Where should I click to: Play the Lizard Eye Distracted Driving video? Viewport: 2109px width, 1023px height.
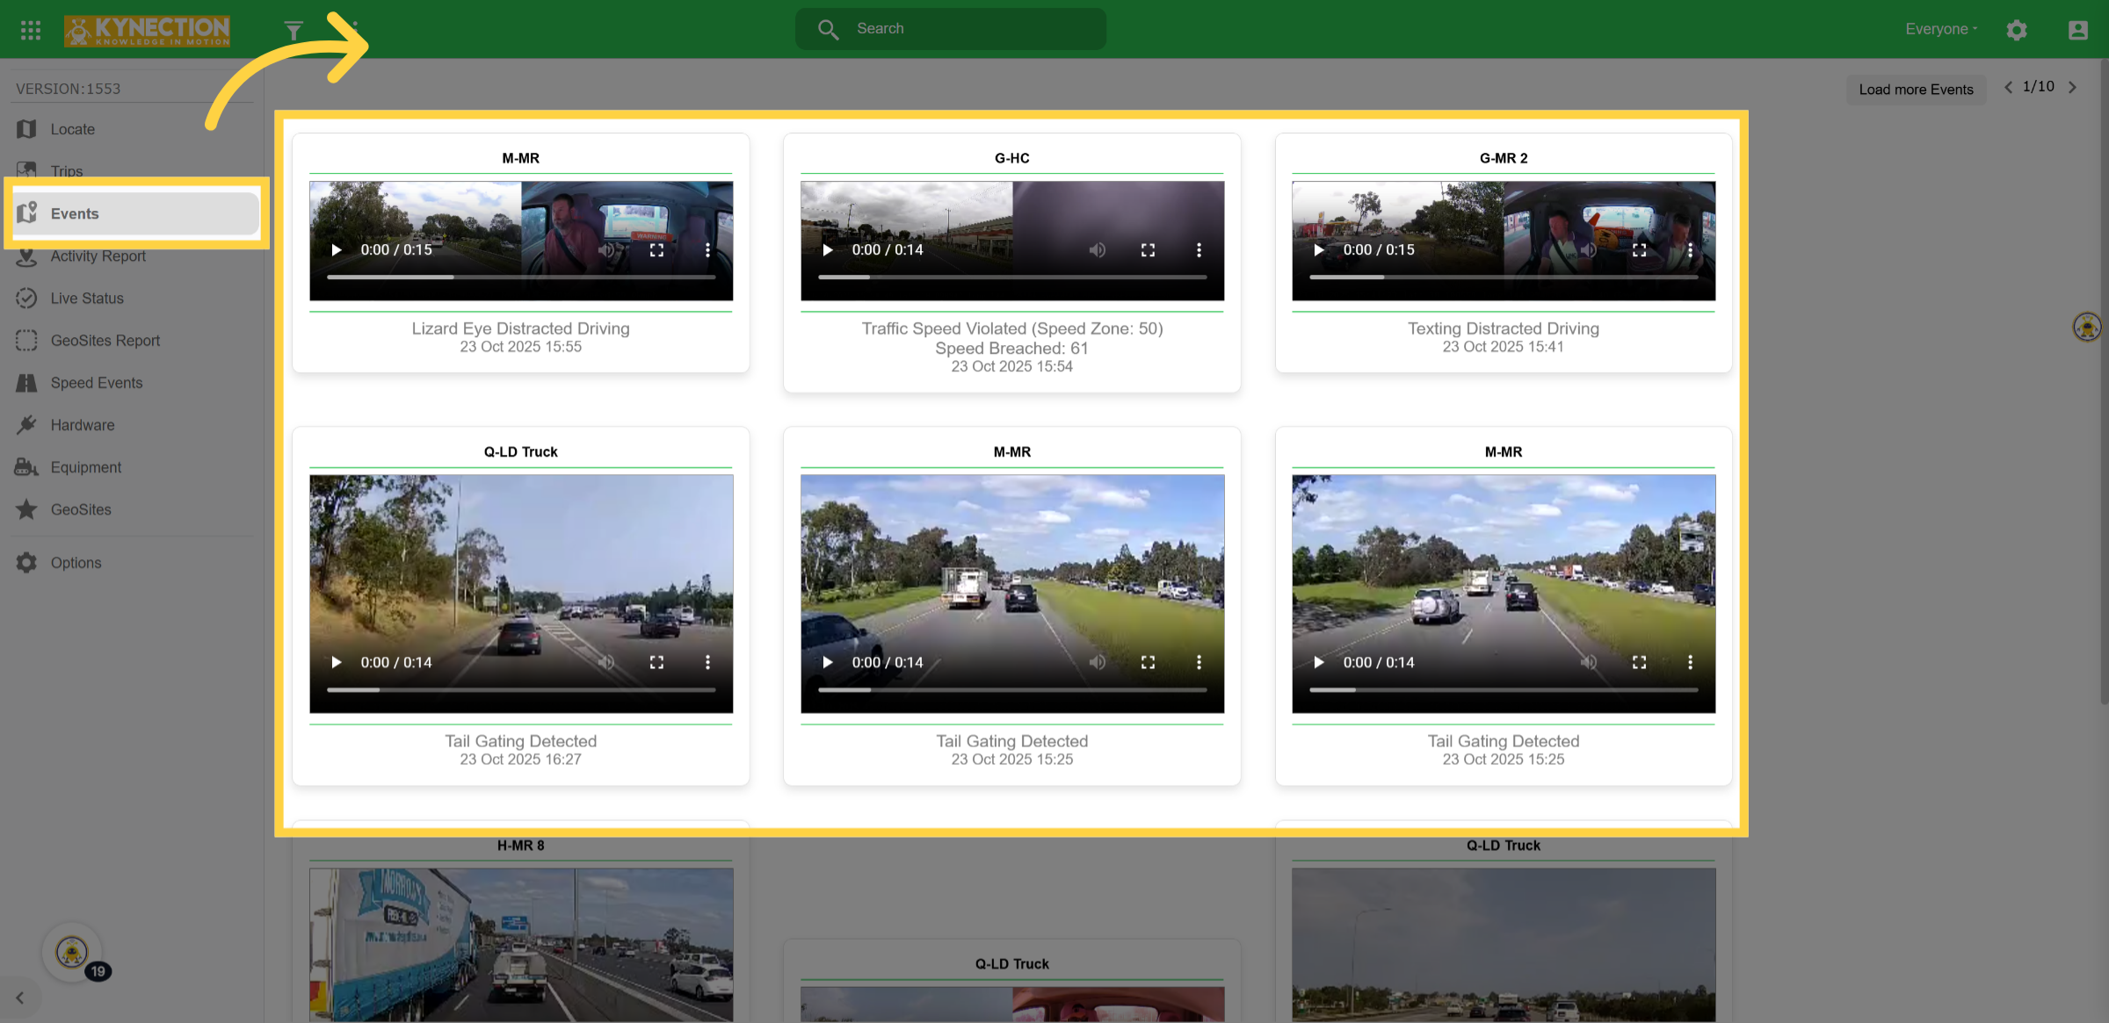coord(336,250)
